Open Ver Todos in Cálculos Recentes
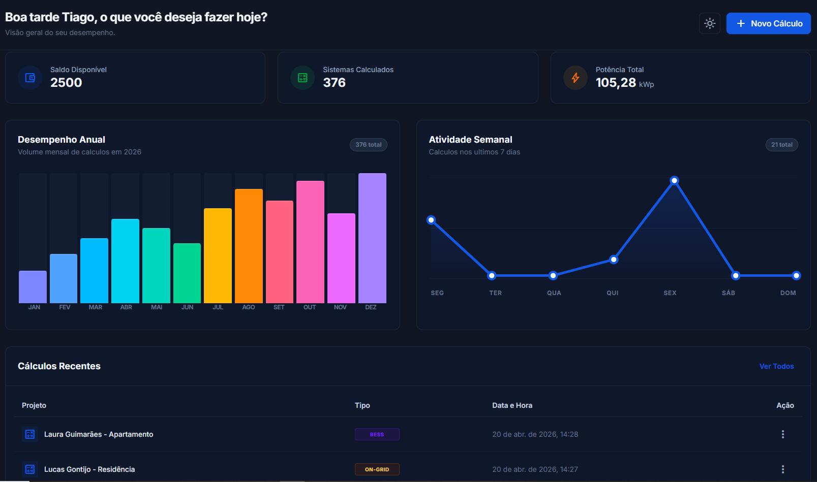This screenshot has width=817, height=482. 776,366
